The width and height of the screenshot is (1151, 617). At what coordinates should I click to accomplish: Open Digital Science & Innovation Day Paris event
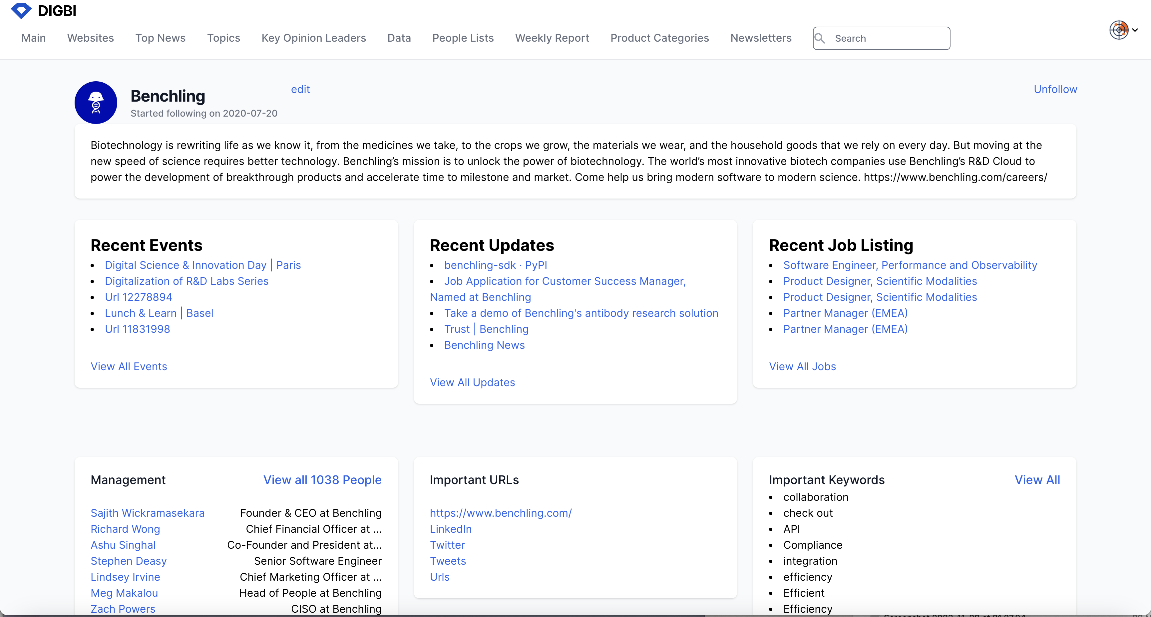click(x=203, y=265)
